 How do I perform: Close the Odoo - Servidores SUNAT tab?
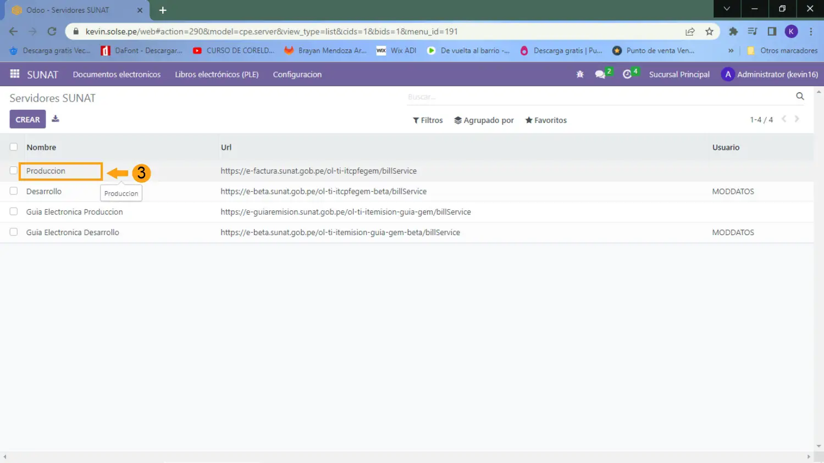tap(140, 10)
